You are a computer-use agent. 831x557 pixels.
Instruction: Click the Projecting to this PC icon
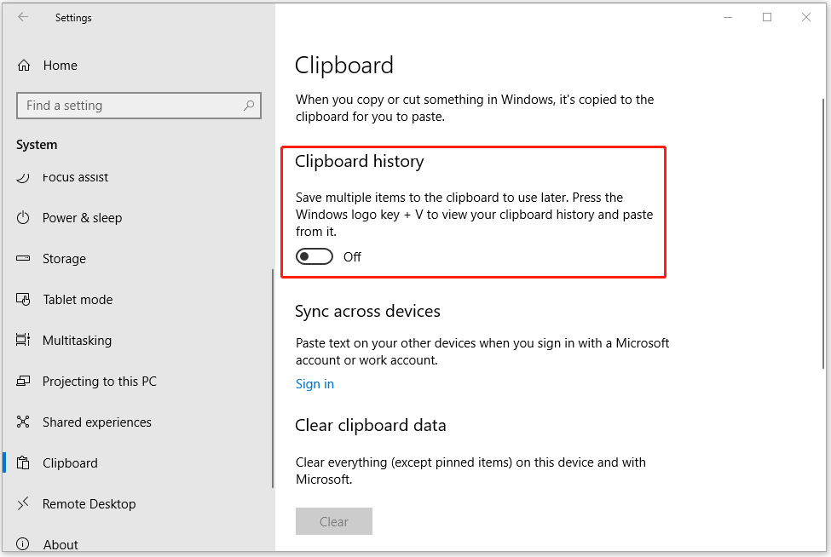point(23,381)
